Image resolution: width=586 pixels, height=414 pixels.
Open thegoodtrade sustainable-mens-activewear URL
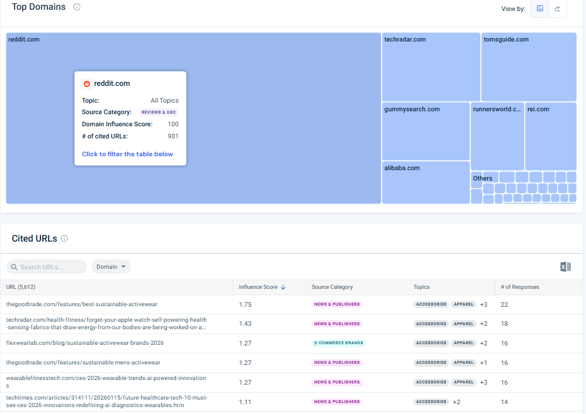point(83,363)
